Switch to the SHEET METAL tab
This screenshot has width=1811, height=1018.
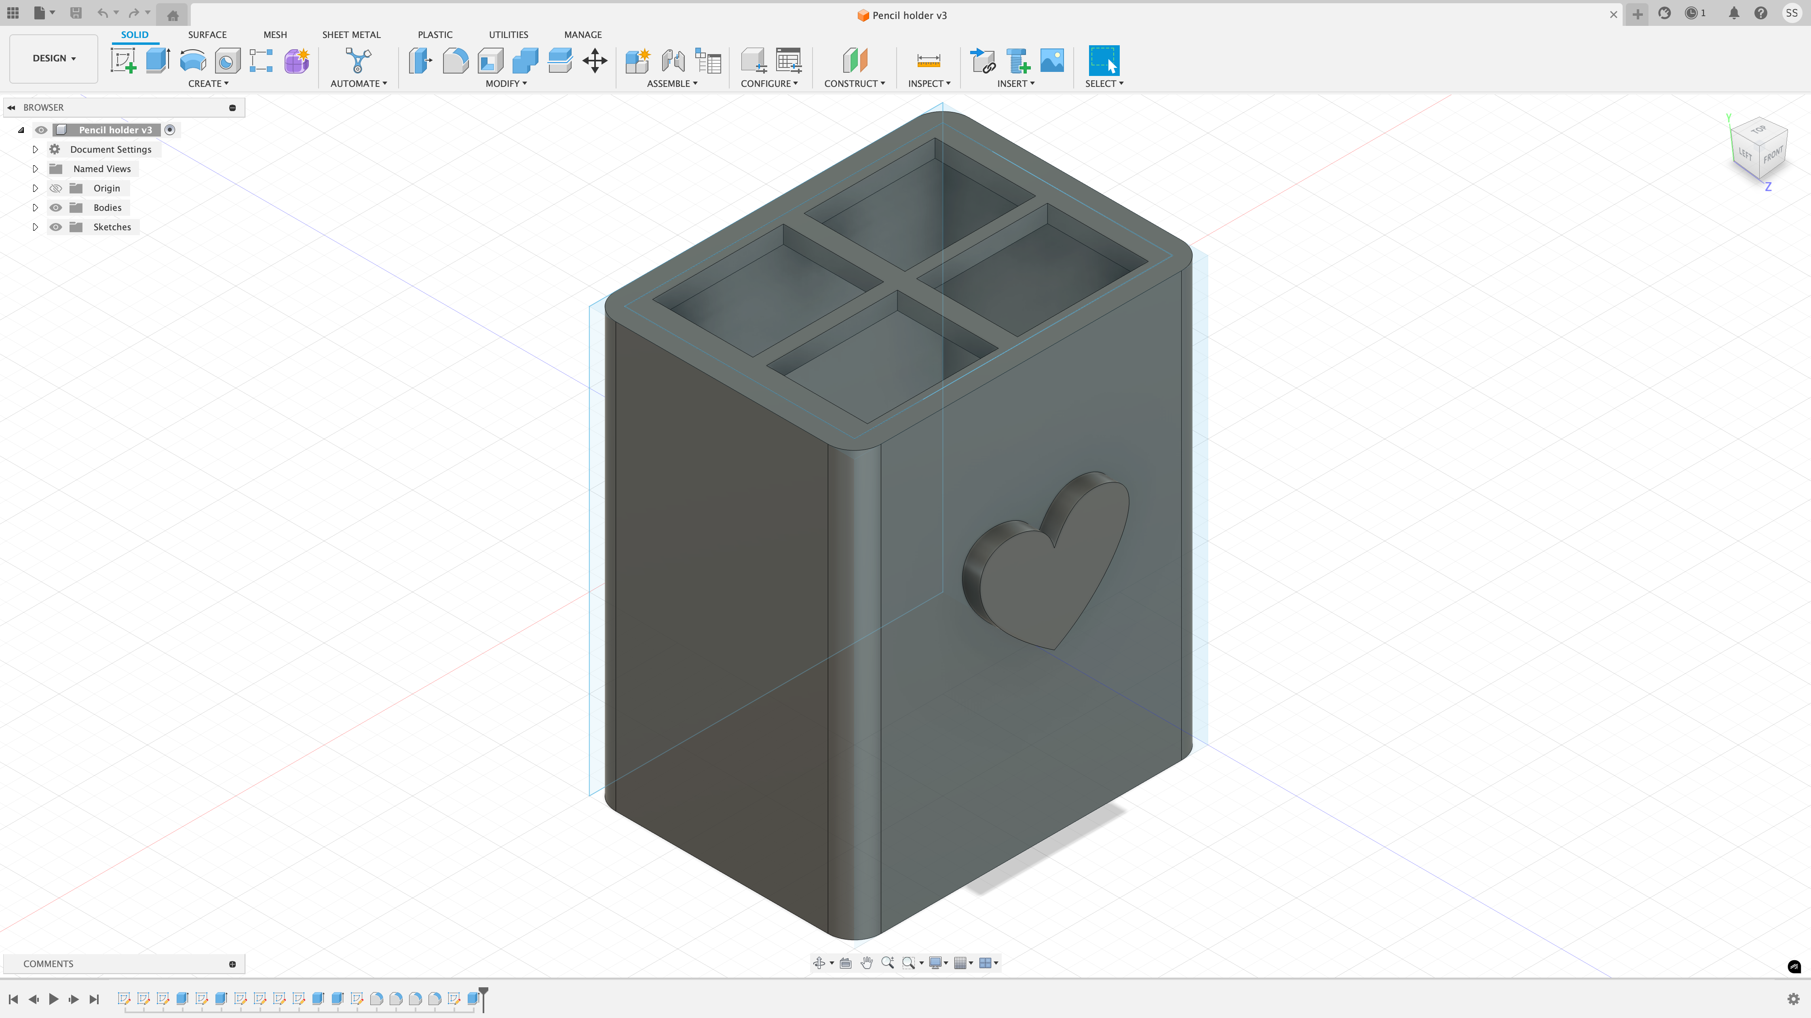point(351,34)
